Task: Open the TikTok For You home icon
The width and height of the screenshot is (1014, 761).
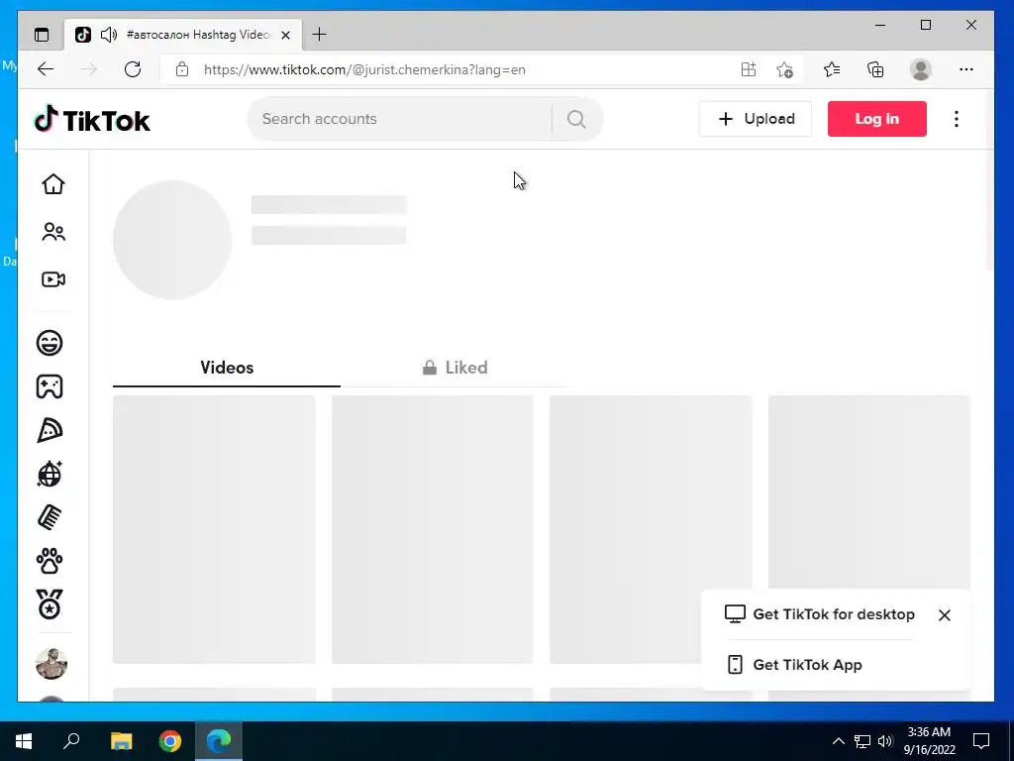Action: point(53,184)
